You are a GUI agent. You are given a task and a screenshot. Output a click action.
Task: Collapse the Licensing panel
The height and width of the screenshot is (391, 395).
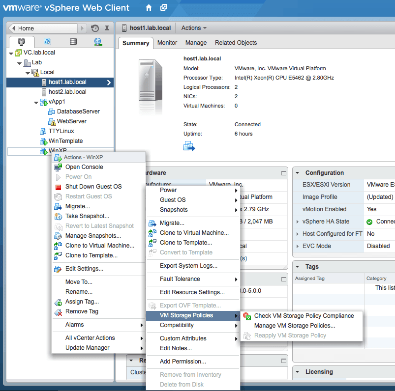(x=297, y=372)
